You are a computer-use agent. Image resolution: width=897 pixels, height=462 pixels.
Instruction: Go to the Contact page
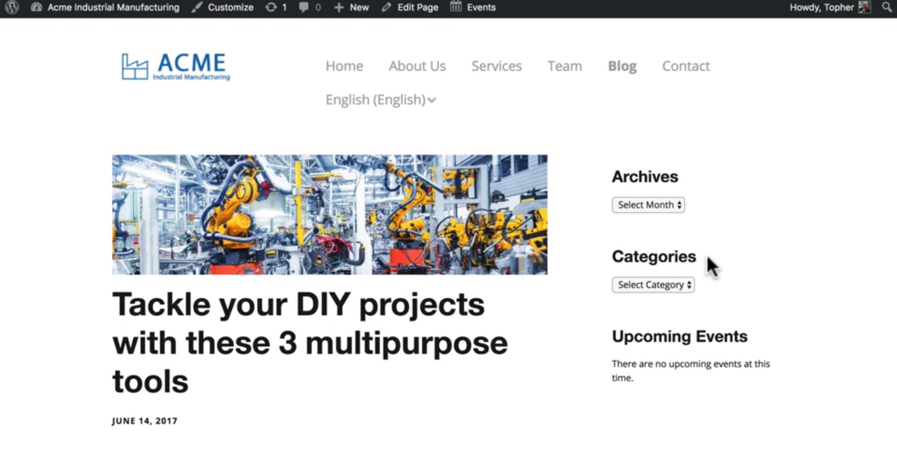click(686, 66)
